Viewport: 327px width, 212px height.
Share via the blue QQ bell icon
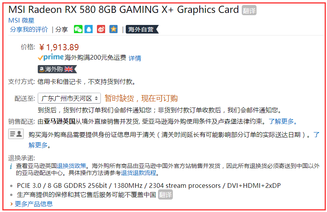pyautogui.click(x=88, y=29)
